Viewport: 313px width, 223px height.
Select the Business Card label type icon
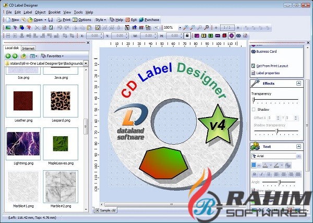coord(238,36)
